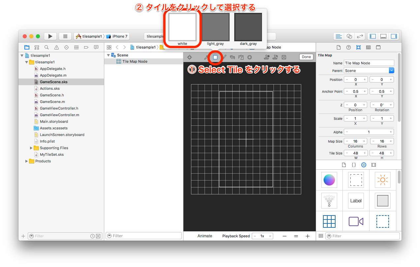Screen dimensions: 420x267
Task: Click the Done button to finish tile editing
Action: click(306, 57)
